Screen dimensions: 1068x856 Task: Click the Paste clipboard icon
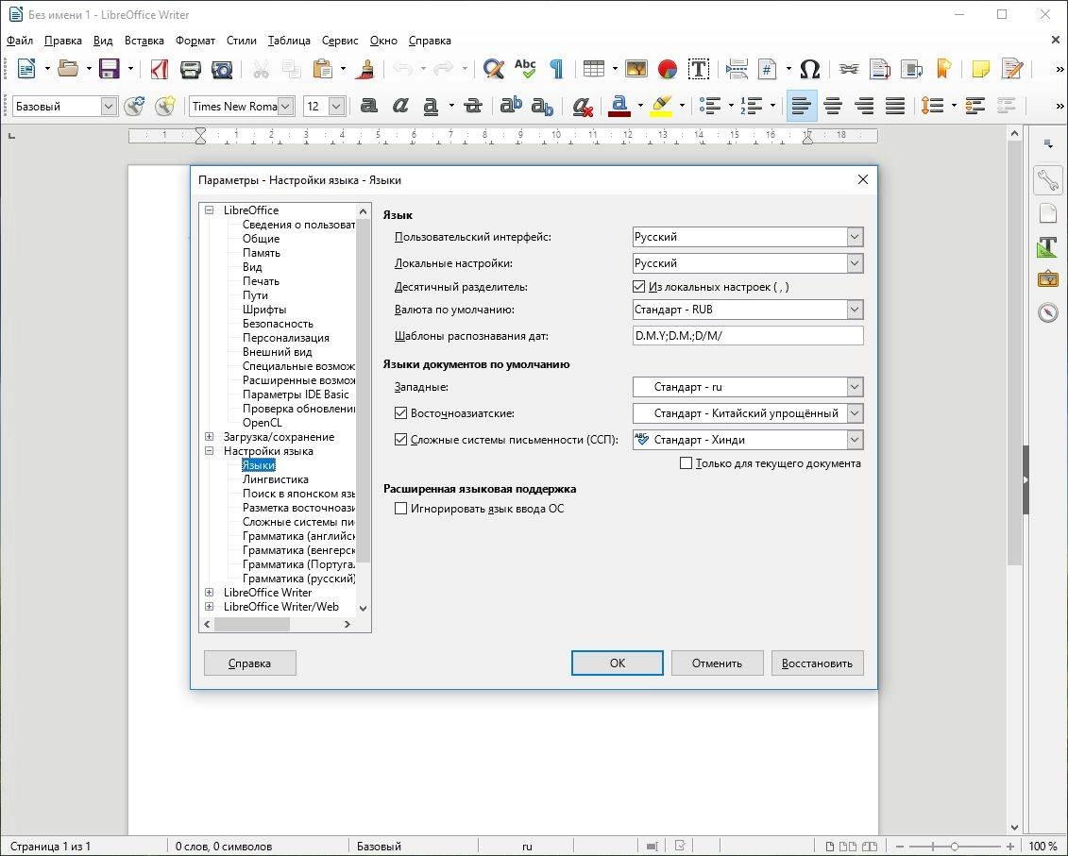pyautogui.click(x=323, y=69)
